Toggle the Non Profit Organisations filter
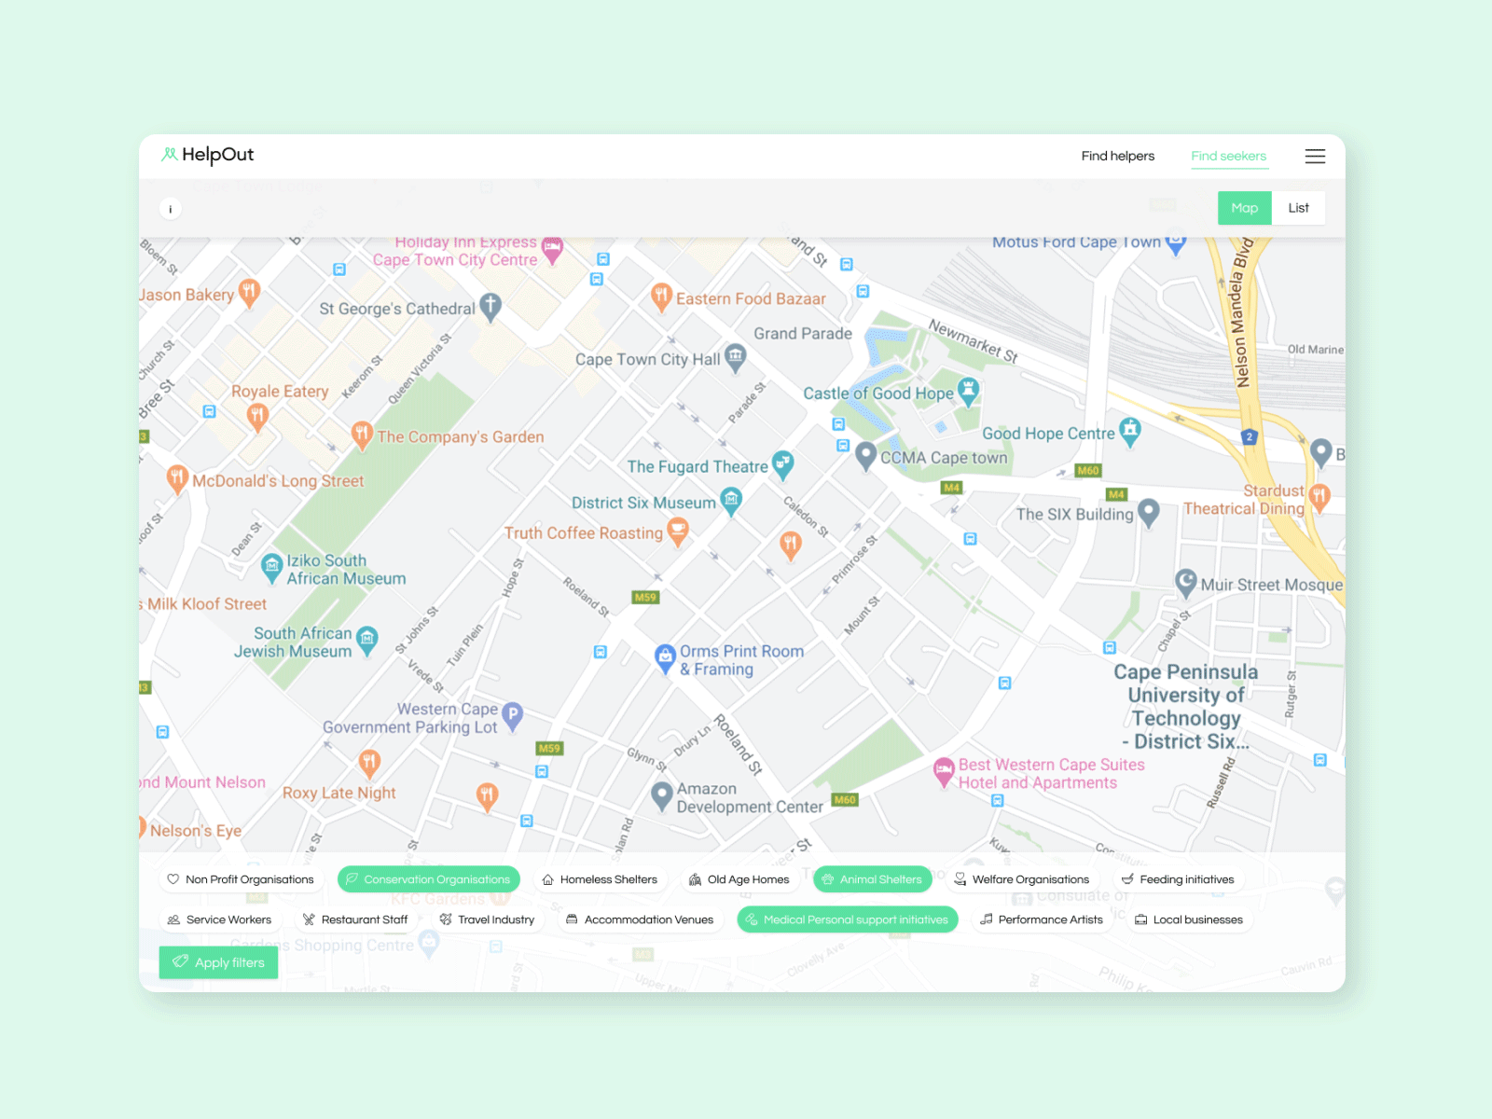Screen dimensions: 1492x1119 (241, 879)
